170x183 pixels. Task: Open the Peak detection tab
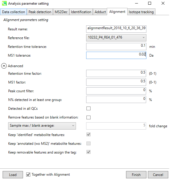tap(40, 12)
